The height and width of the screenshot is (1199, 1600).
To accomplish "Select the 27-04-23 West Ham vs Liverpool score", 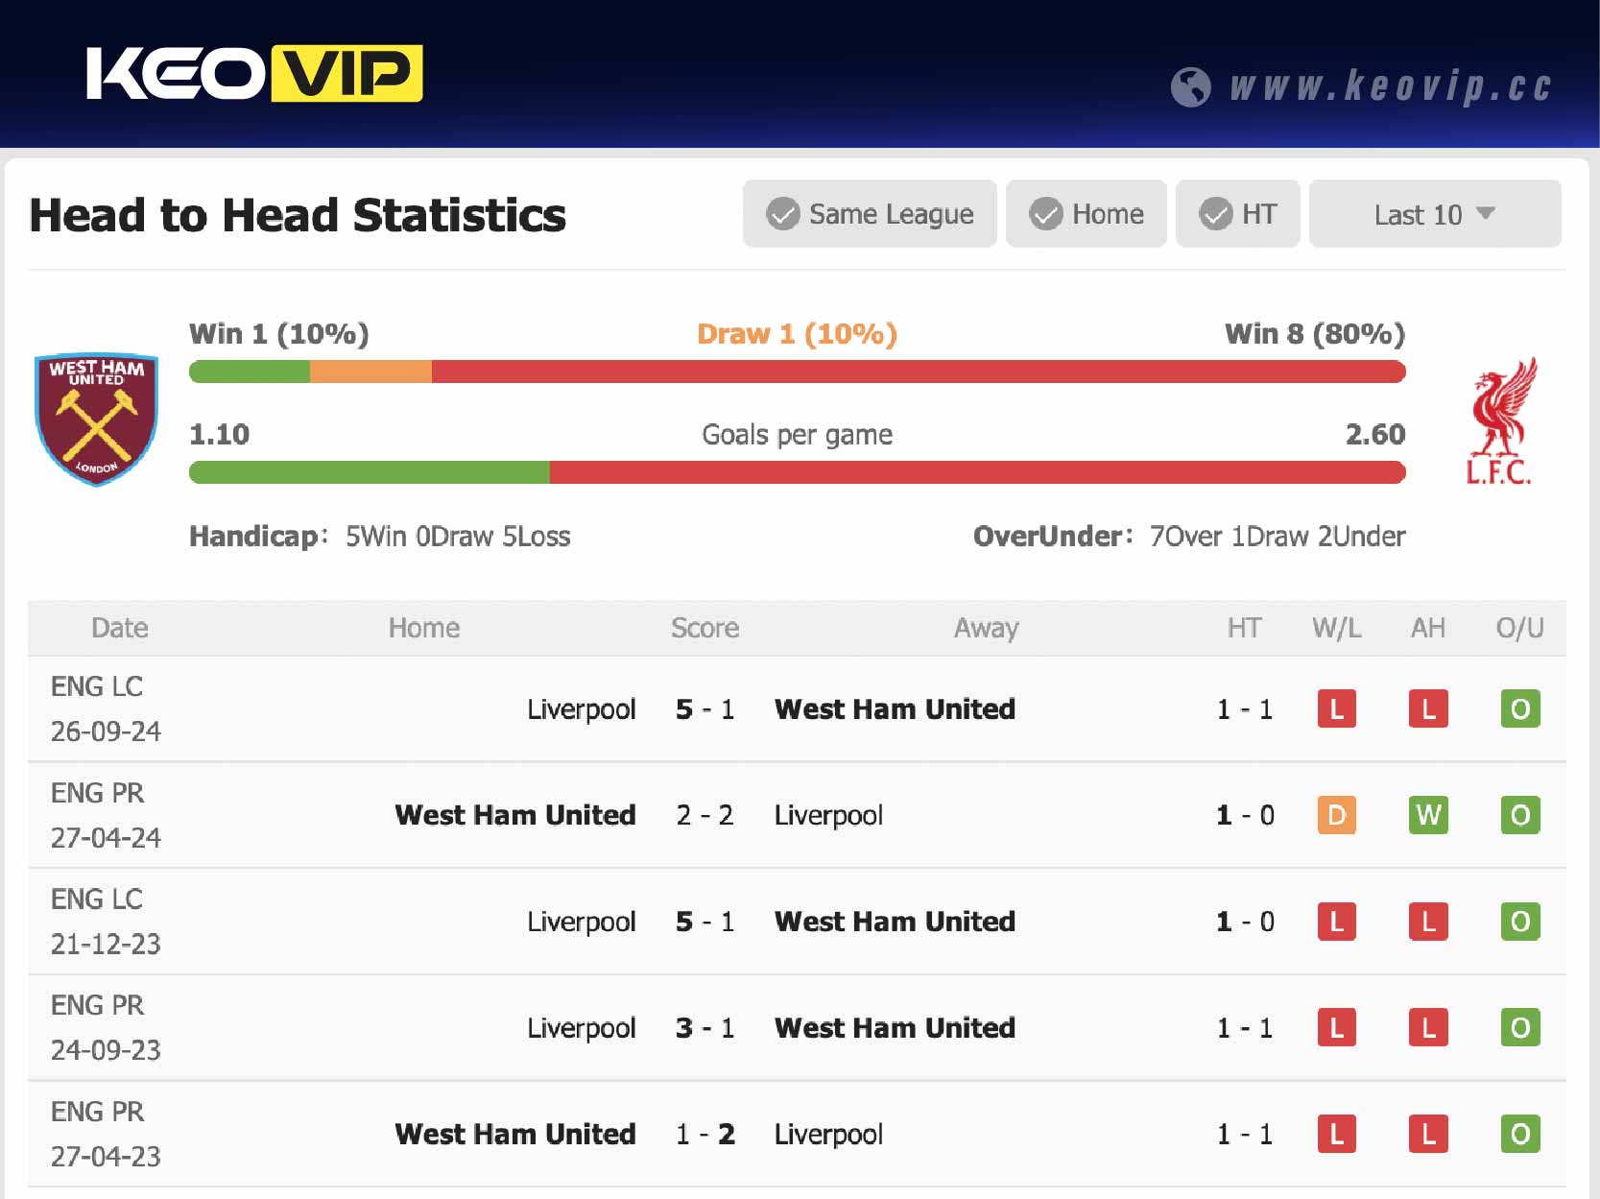I will click(704, 1135).
